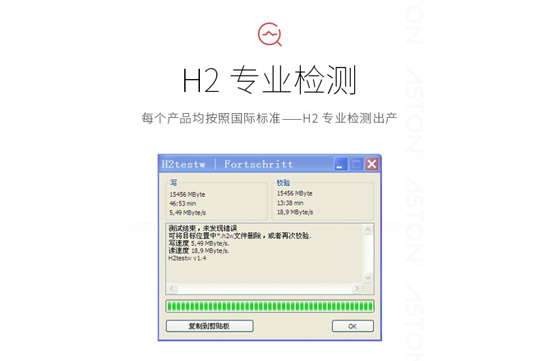Click the green progress bar
This screenshot has width=539, height=361.
point(270,306)
